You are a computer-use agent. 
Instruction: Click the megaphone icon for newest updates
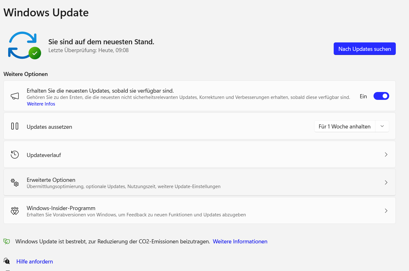coord(15,96)
